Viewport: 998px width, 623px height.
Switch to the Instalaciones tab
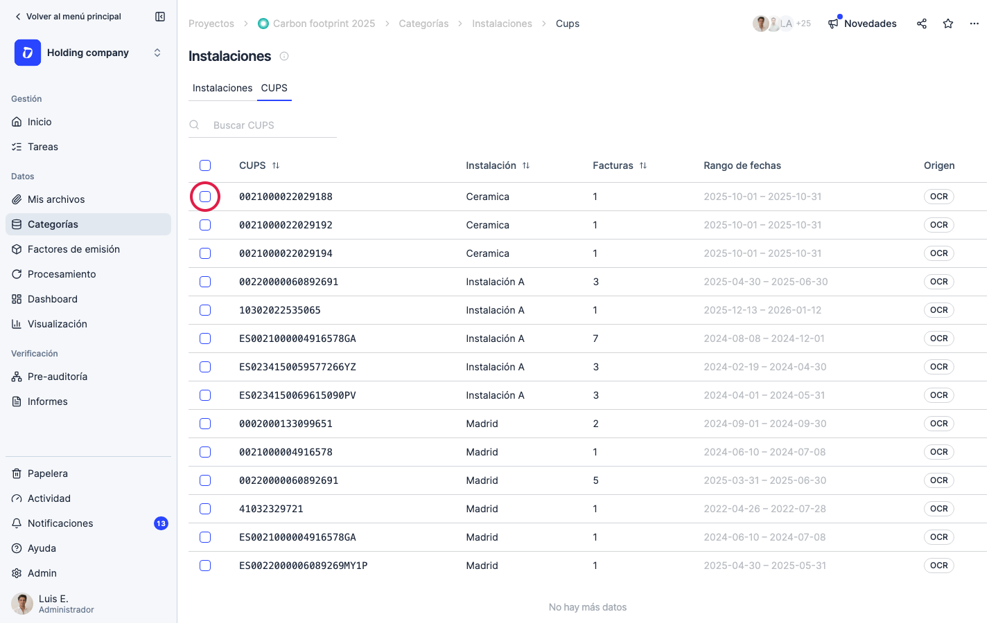point(222,88)
